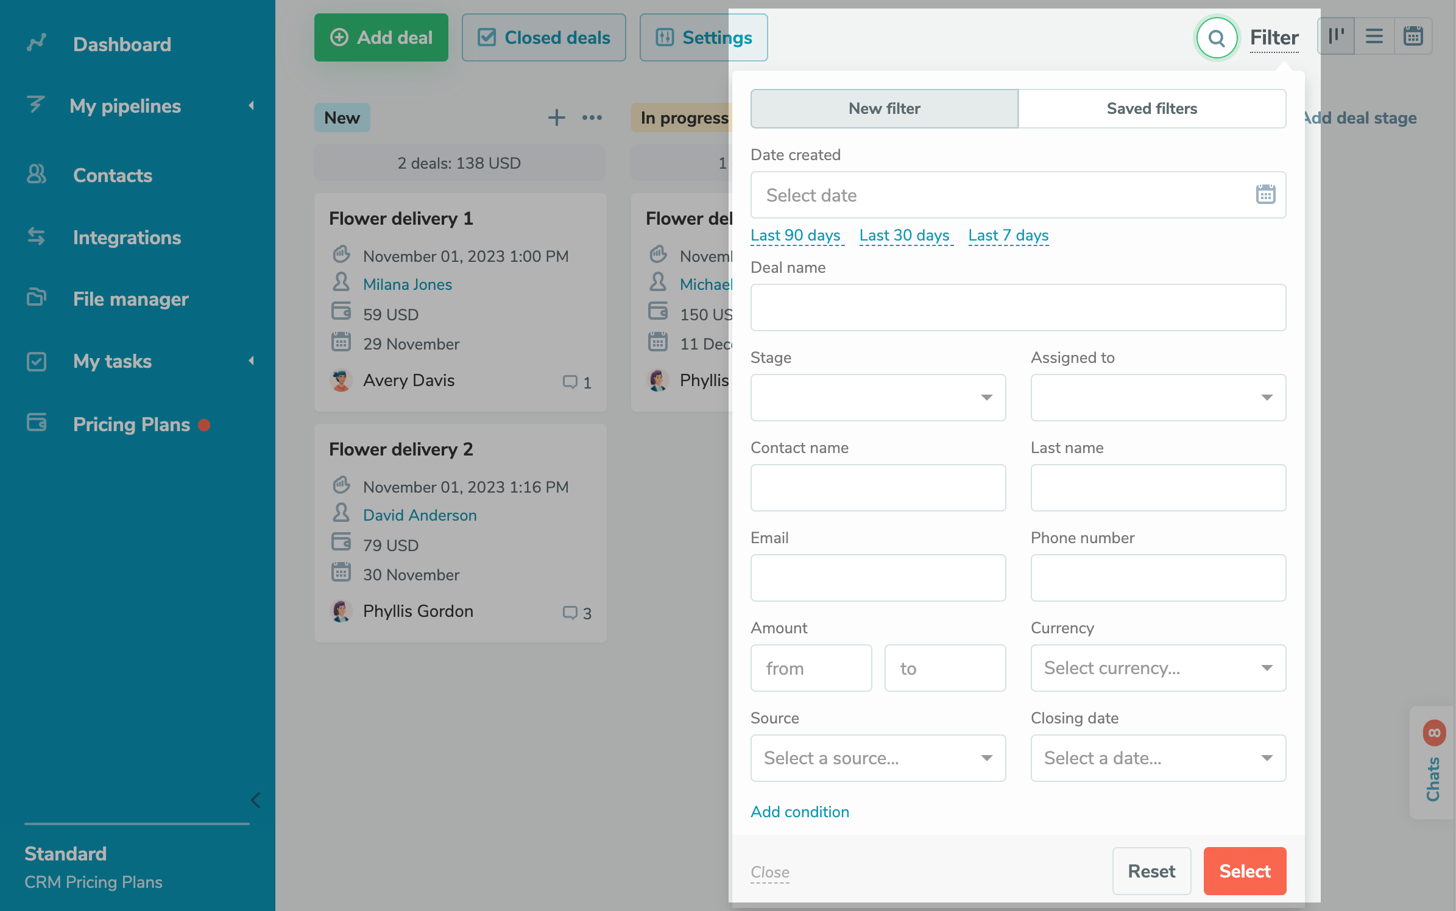Open calendar icon in Date created field
The height and width of the screenshot is (911, 1456).
[x=1265, y=195]
